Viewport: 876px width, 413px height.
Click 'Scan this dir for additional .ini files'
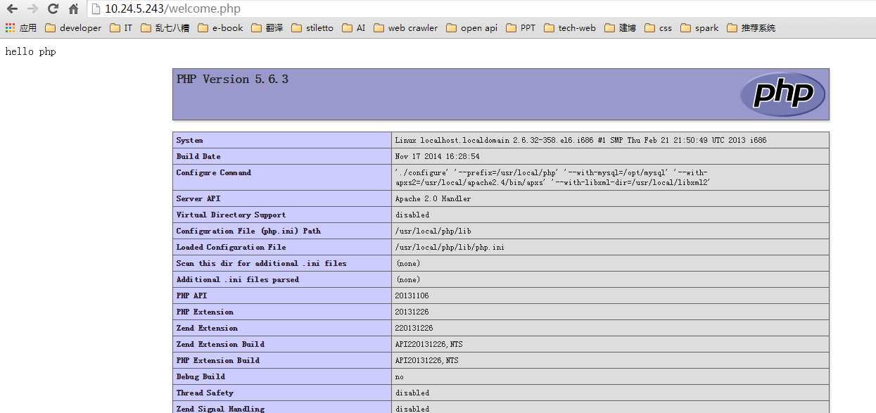[261, 263]
